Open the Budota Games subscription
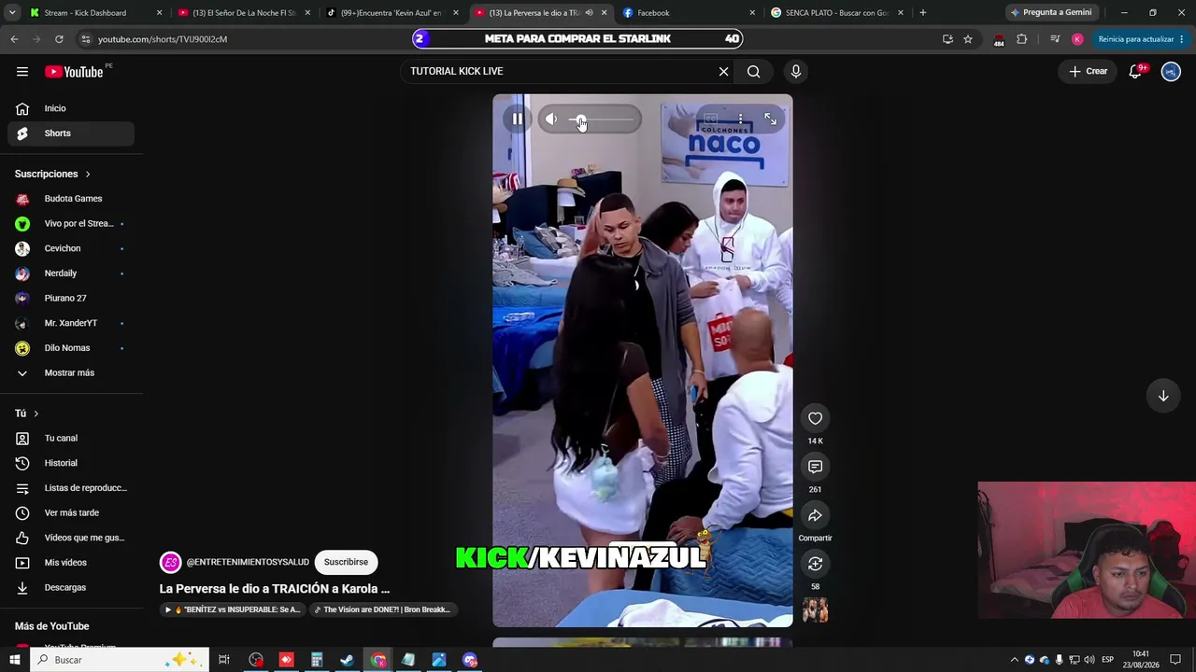1196x672 pixels. [x=71, y=199]
